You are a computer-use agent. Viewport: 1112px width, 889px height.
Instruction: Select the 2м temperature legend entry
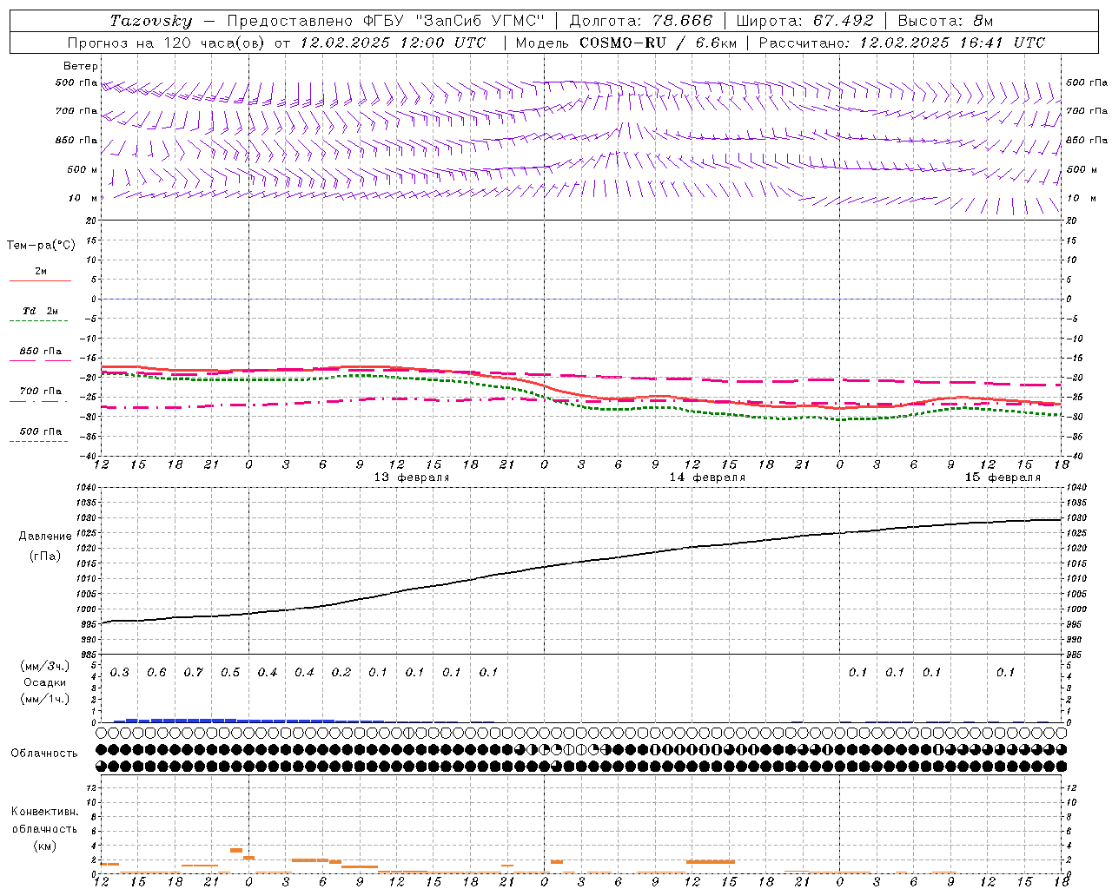point(41,272)
